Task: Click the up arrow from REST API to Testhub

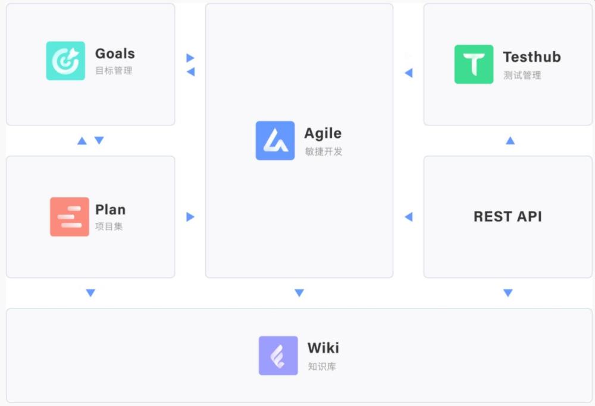Action: pyautogui.click(x=511, y=141)
